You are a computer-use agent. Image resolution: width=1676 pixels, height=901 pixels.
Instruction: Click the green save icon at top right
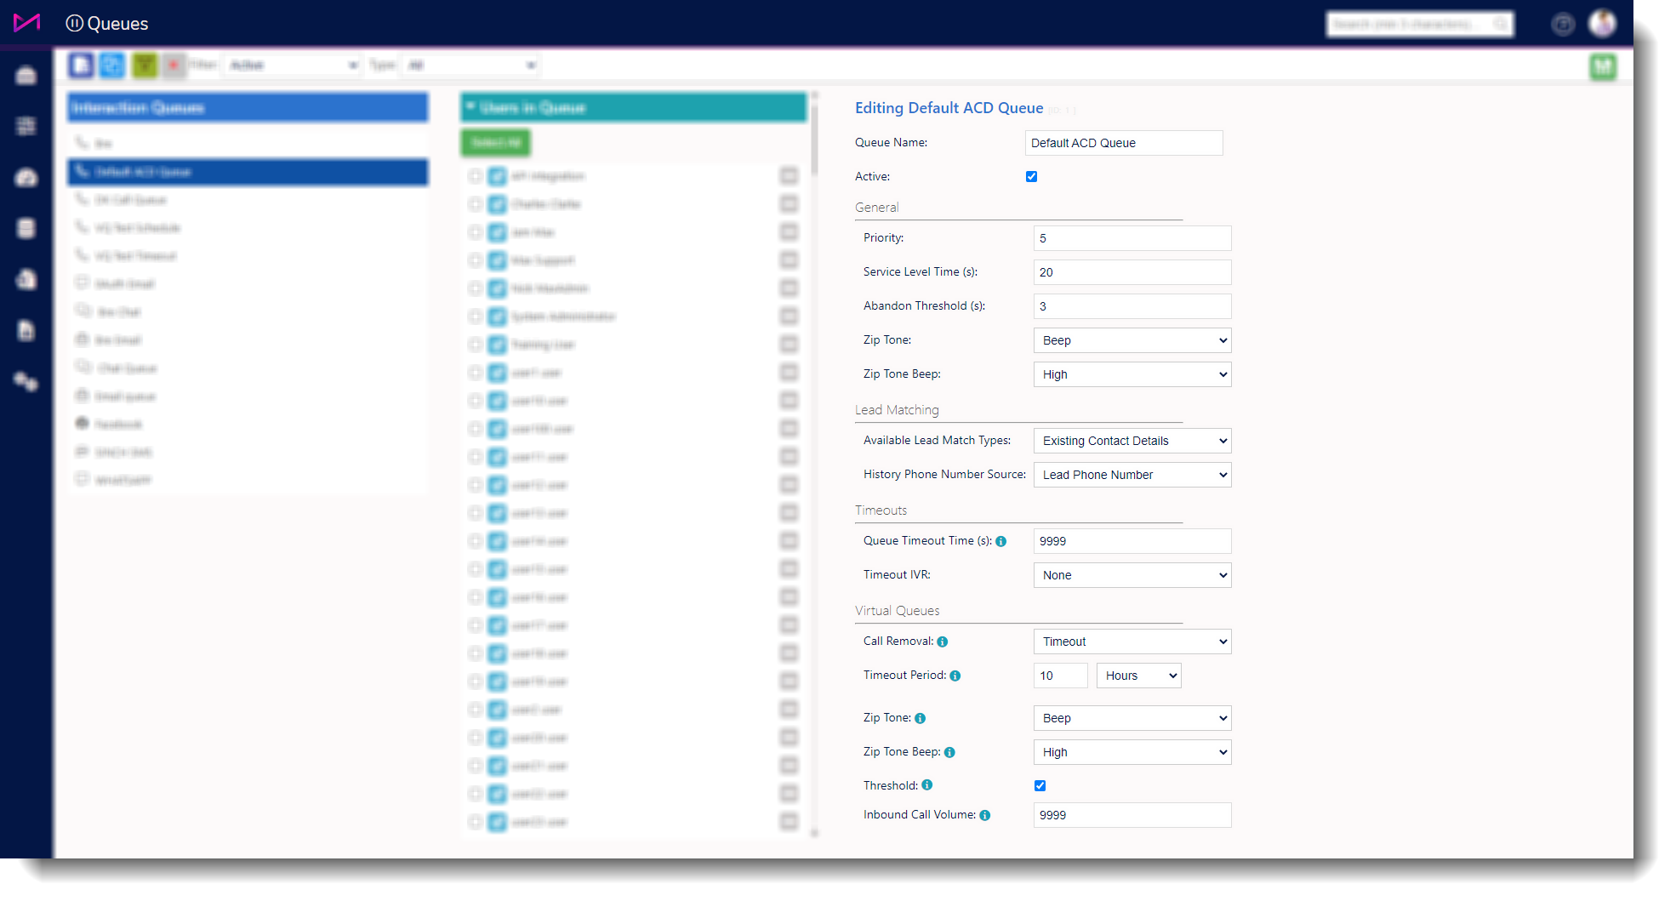1603,66
